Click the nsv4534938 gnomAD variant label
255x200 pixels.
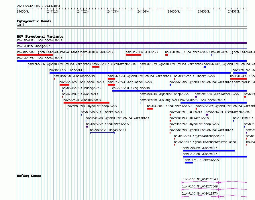pyautogui.click(x=117, y=118)
